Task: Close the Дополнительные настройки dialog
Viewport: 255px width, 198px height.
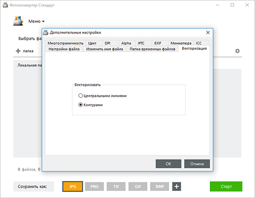Action: pyautogui.click(x=208, y=33)
